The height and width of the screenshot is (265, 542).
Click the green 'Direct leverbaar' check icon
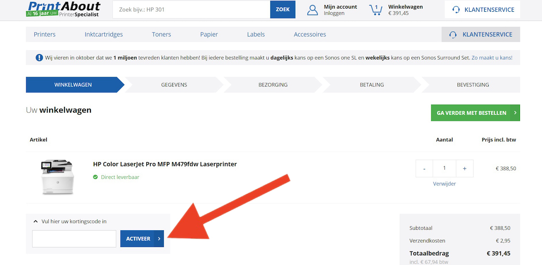pyautogui.click(x=95, y=177)
